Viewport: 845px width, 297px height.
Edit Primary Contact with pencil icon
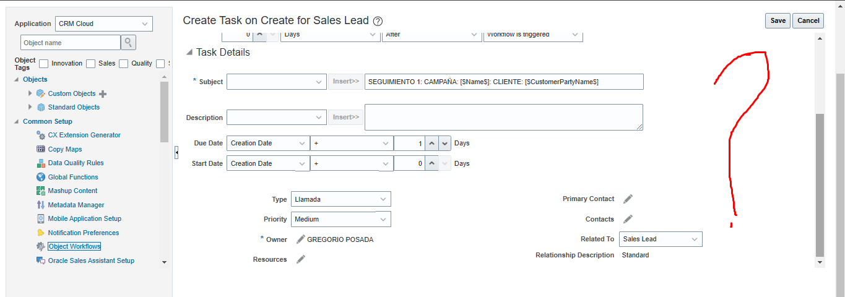coord(628,199)
